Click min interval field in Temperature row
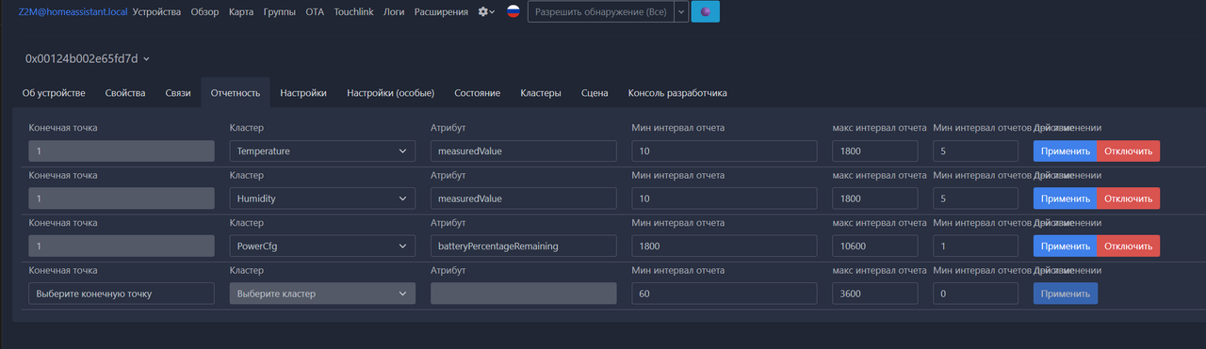1206x349 pixels. click(724, 151)
